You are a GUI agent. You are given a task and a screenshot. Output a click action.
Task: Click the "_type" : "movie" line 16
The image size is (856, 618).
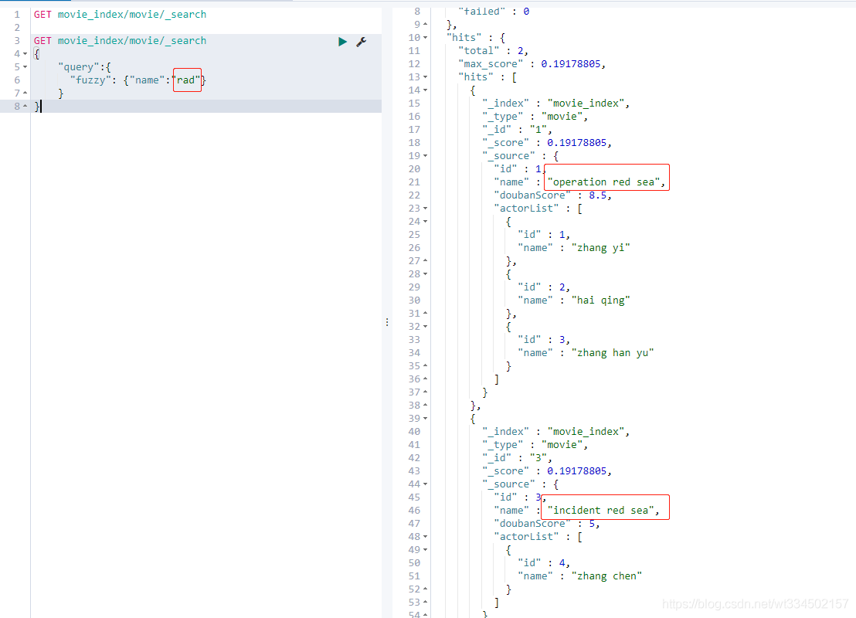click(x=535, y=117)
